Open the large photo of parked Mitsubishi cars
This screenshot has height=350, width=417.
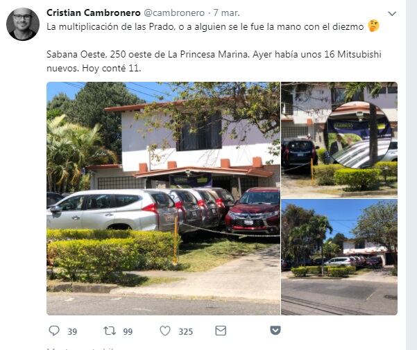coord(163,198)
